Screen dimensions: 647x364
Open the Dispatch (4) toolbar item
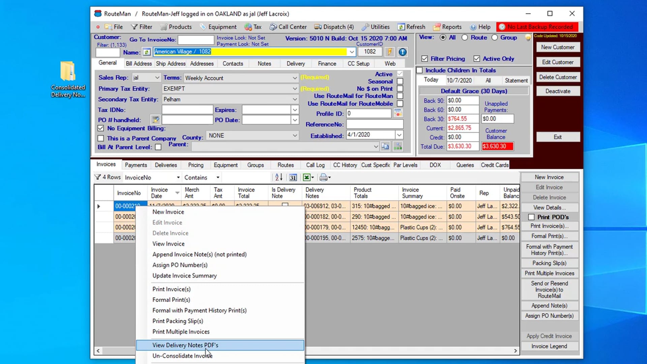(334, 27)
